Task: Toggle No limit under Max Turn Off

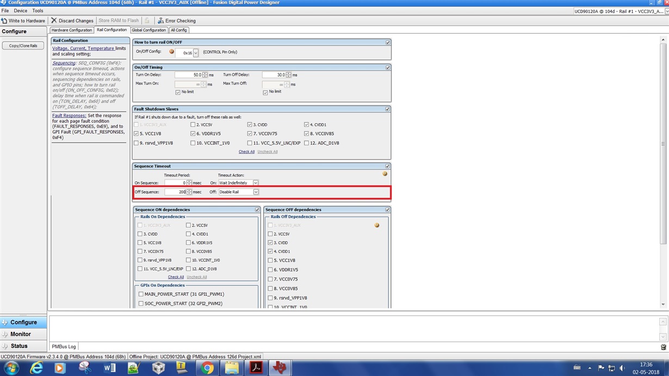Action: [x=265, y=93]
